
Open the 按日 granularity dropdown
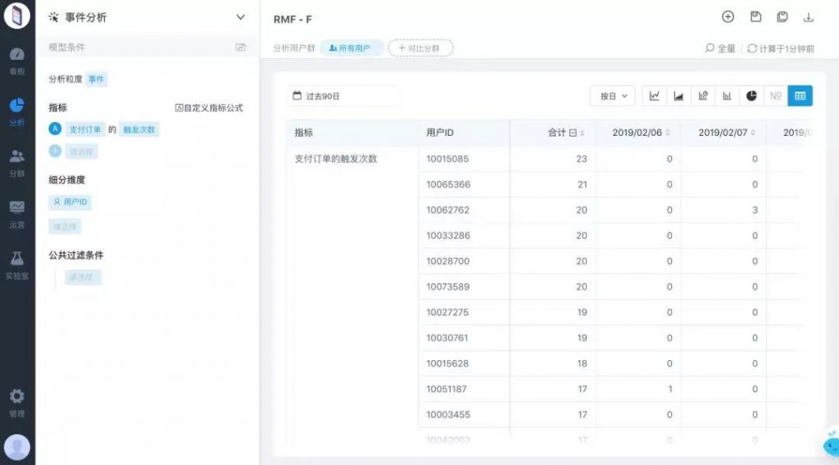coord(612,96)
